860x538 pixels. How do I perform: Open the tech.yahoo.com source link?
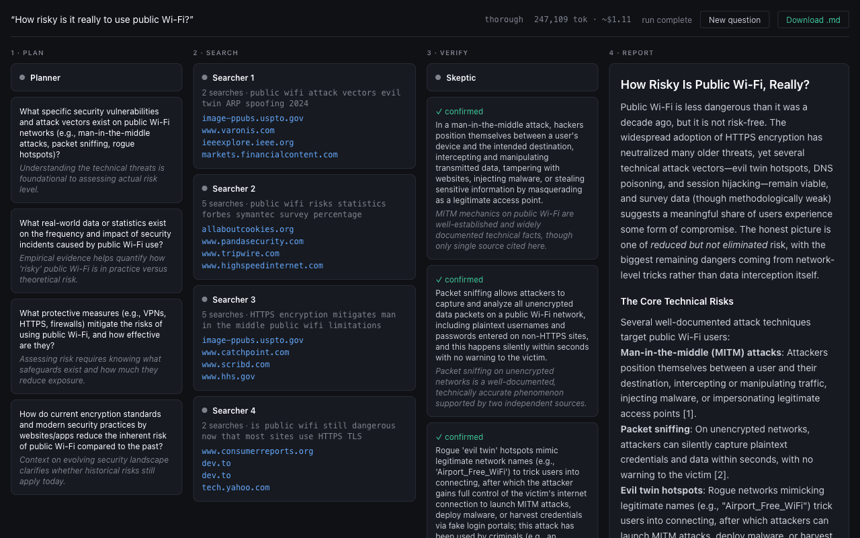coord(236,488)
